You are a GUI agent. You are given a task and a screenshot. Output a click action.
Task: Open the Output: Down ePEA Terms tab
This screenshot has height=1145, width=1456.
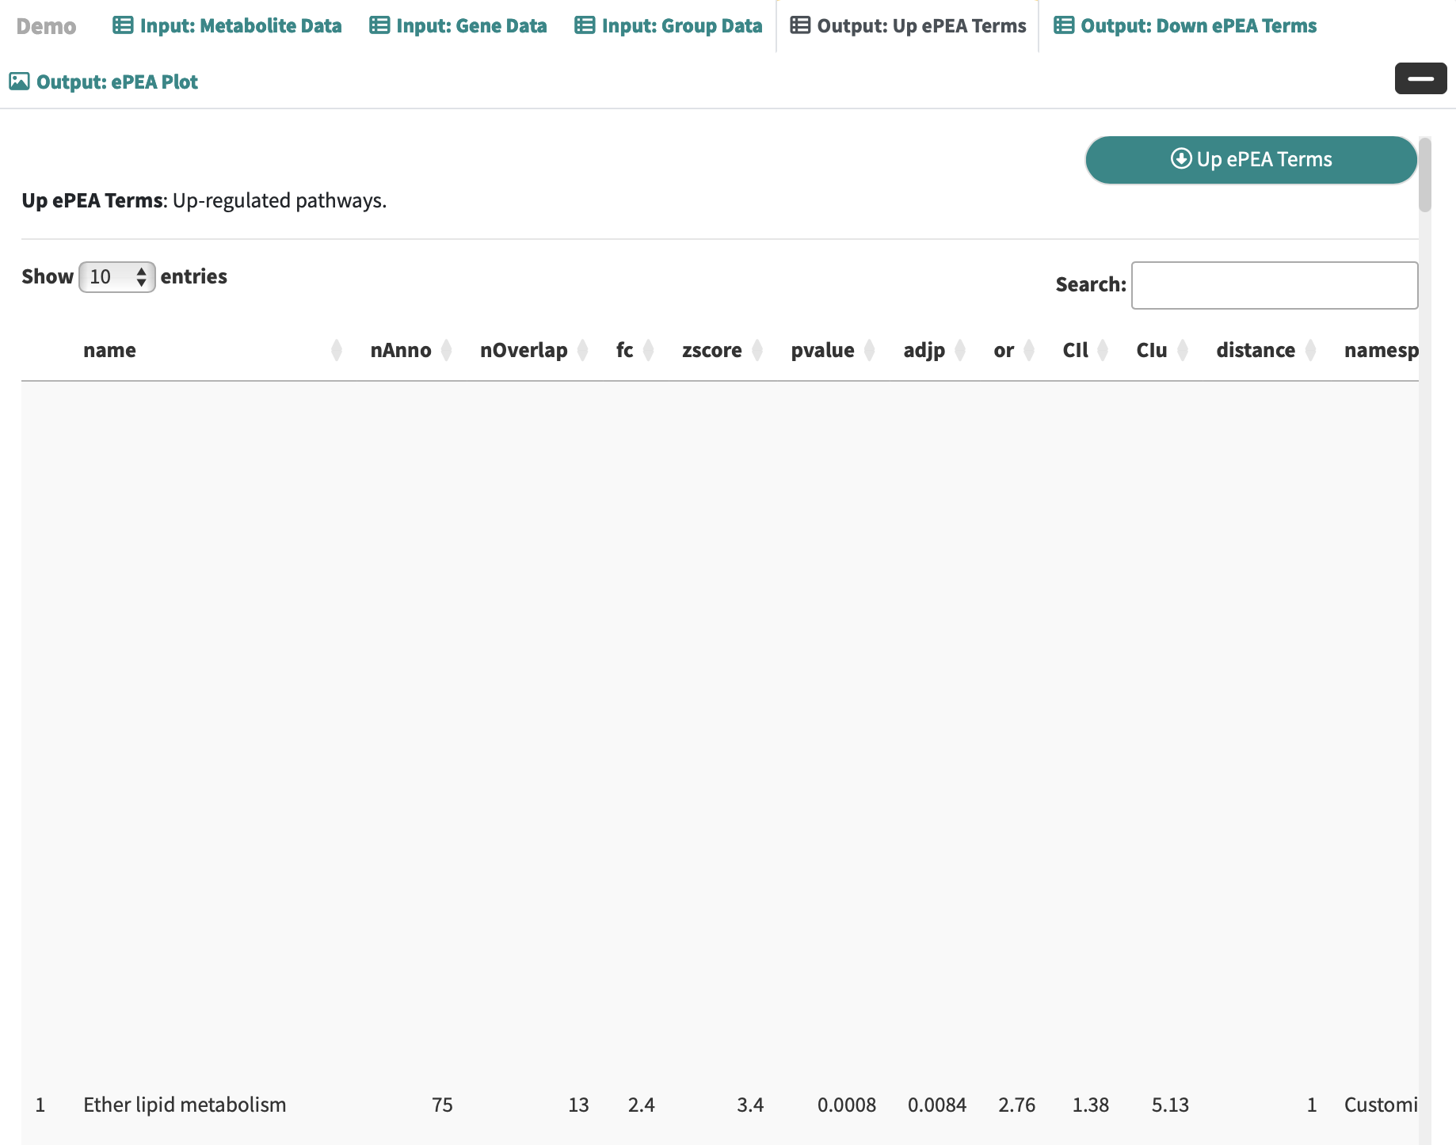tap(1185, 26)
